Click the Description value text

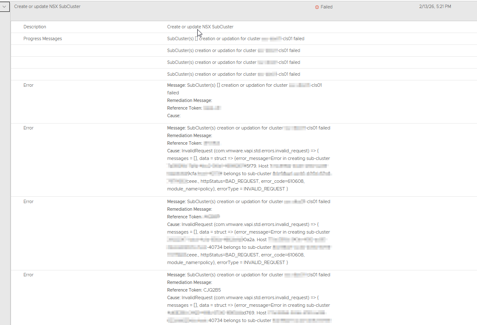coord(200,27)
